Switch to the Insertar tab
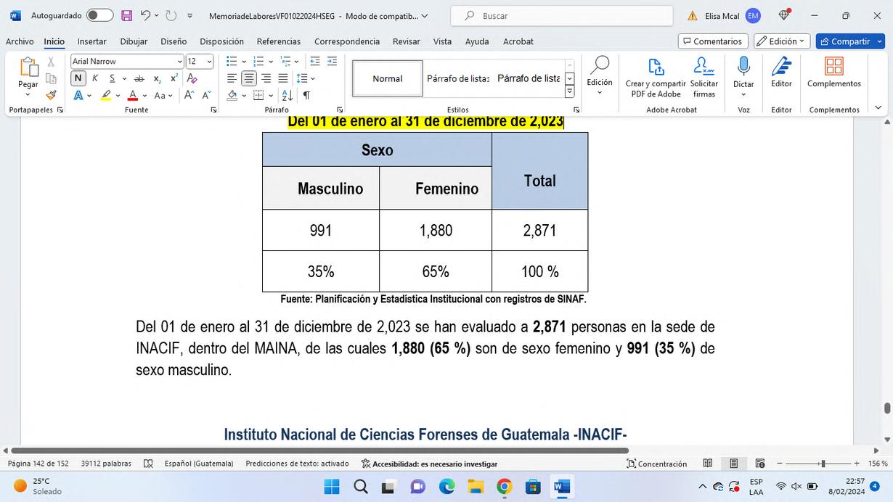893x502 pixels. (92, 41)
